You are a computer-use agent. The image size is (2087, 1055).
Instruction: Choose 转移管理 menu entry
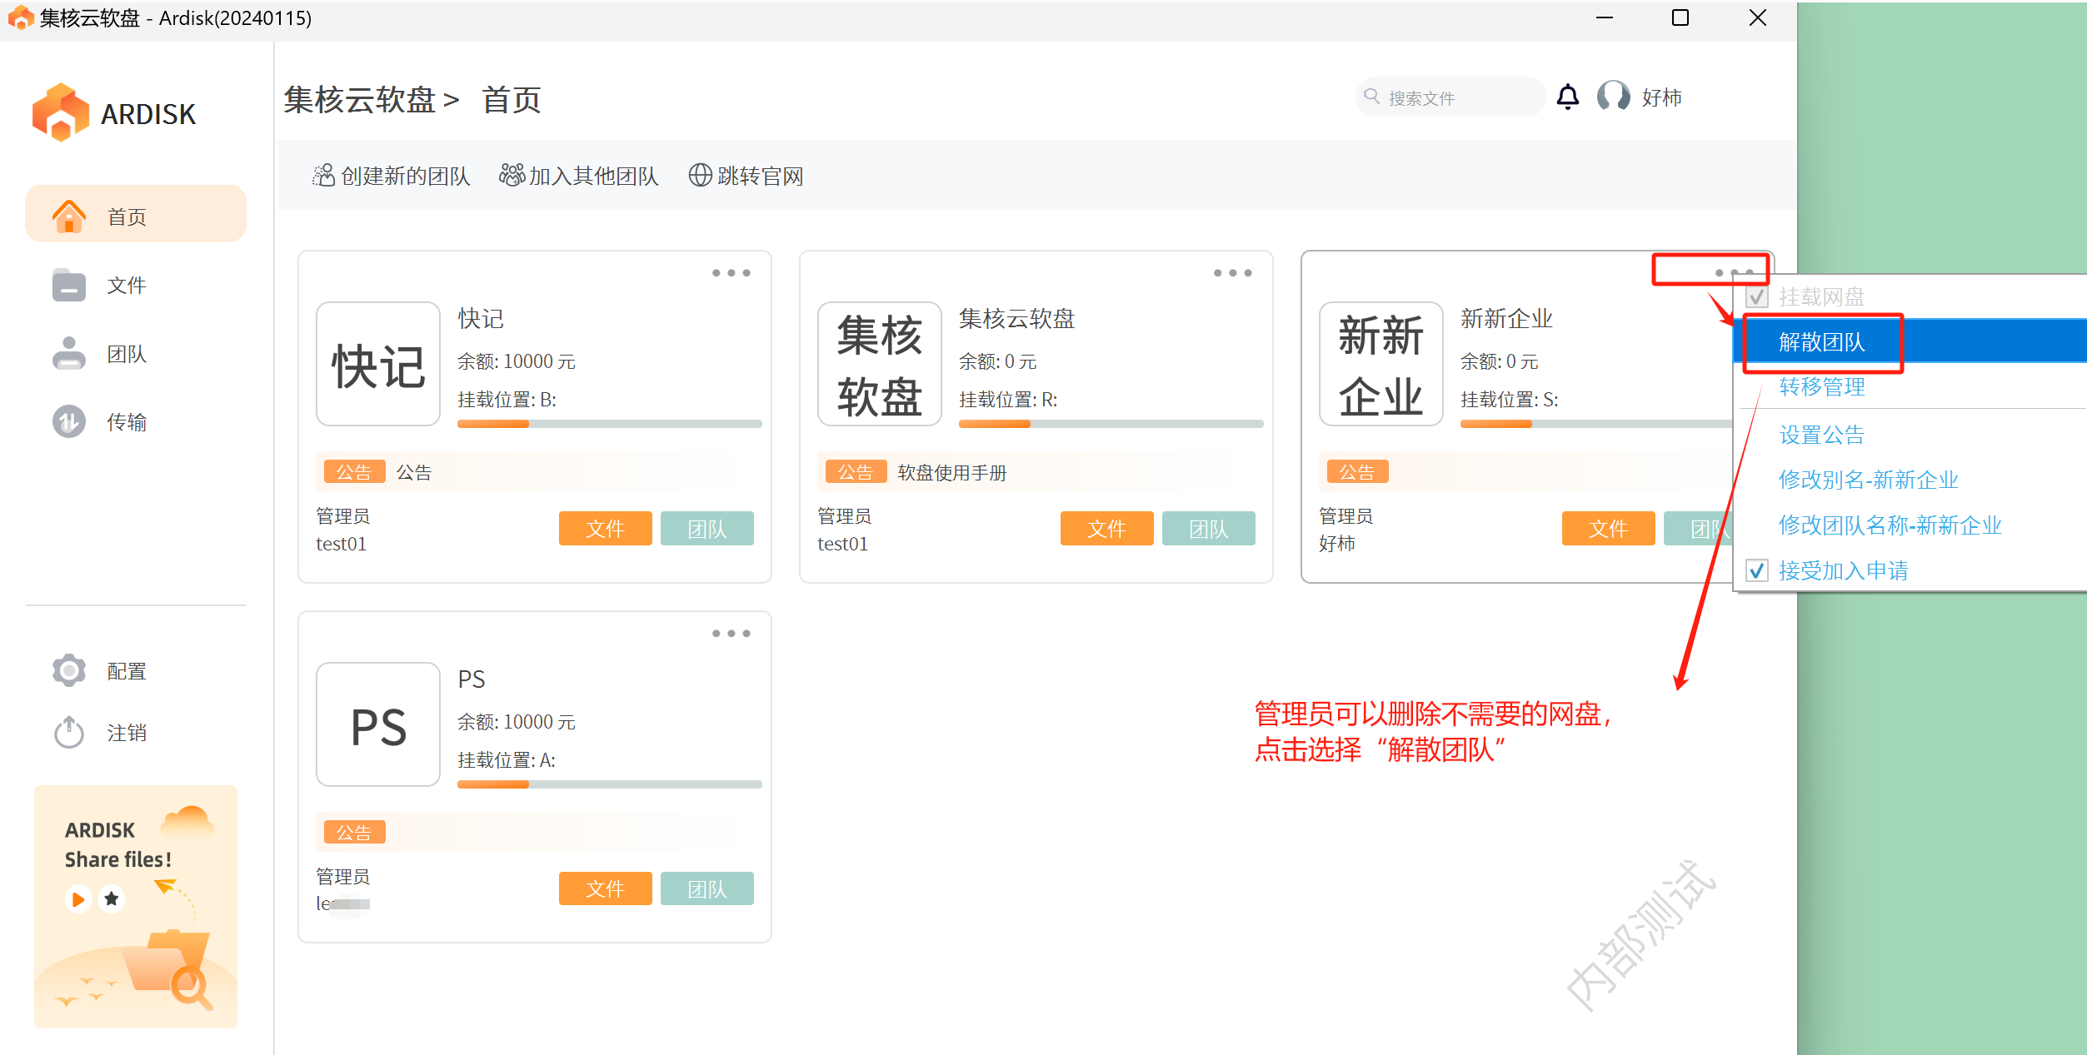(1822, 387)
